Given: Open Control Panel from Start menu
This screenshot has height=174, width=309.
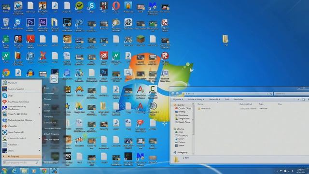Looking at the screenshot, I should click(x=50, y=122).
